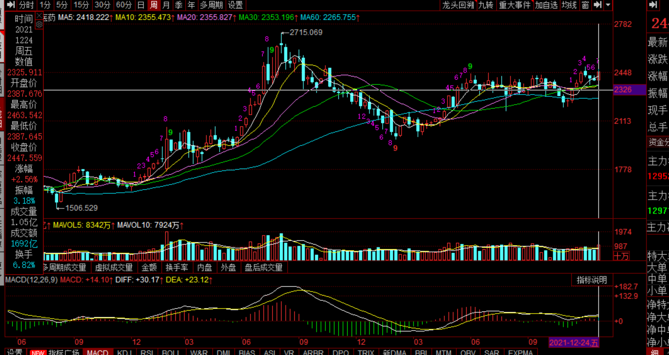Switch to KDJ indicator
The width and height of the screenshot is (669, 355).
point(125,352)
